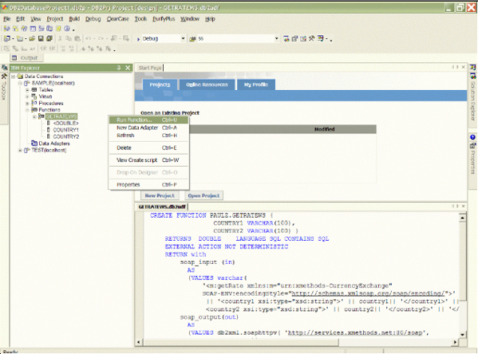Image resolution: width=478 pixels, height=354 pixels.
Task: Expand the Views node
Action: point(27,96)
